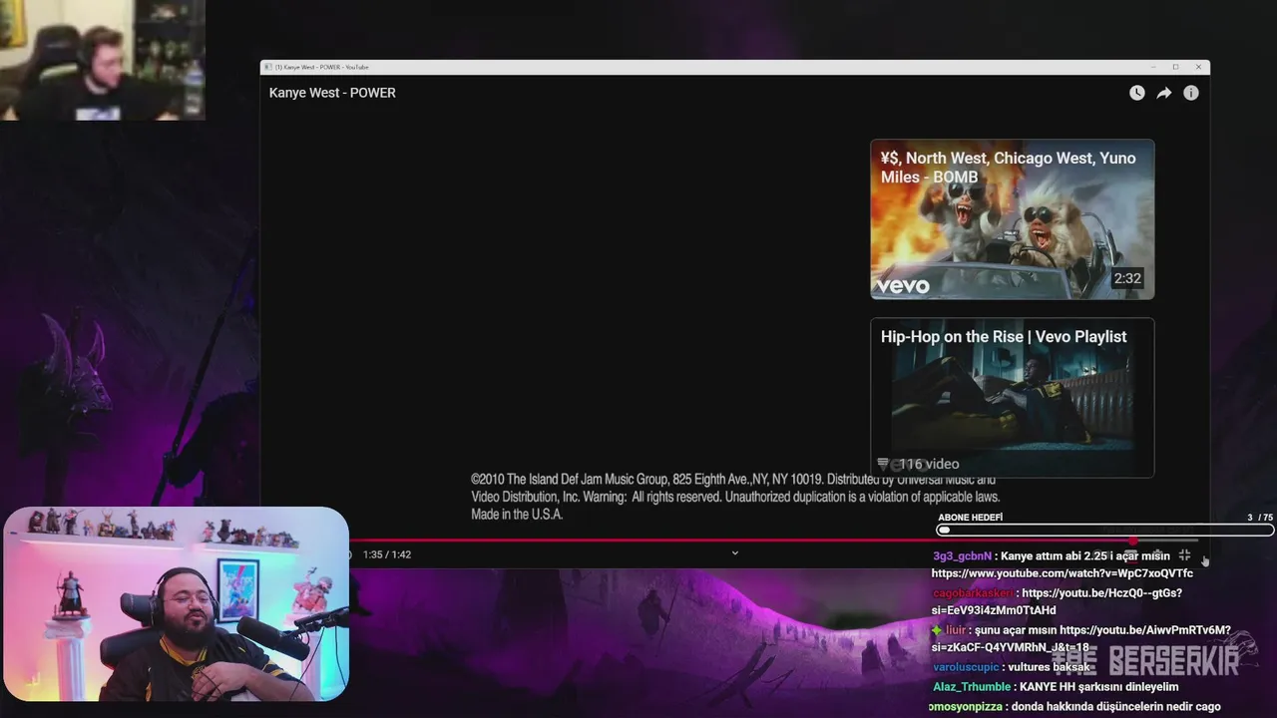Open the Kanye West - POWER title link
This screenshot has height=718, width=1277.
pyautogui.click(x=332, y=93)
